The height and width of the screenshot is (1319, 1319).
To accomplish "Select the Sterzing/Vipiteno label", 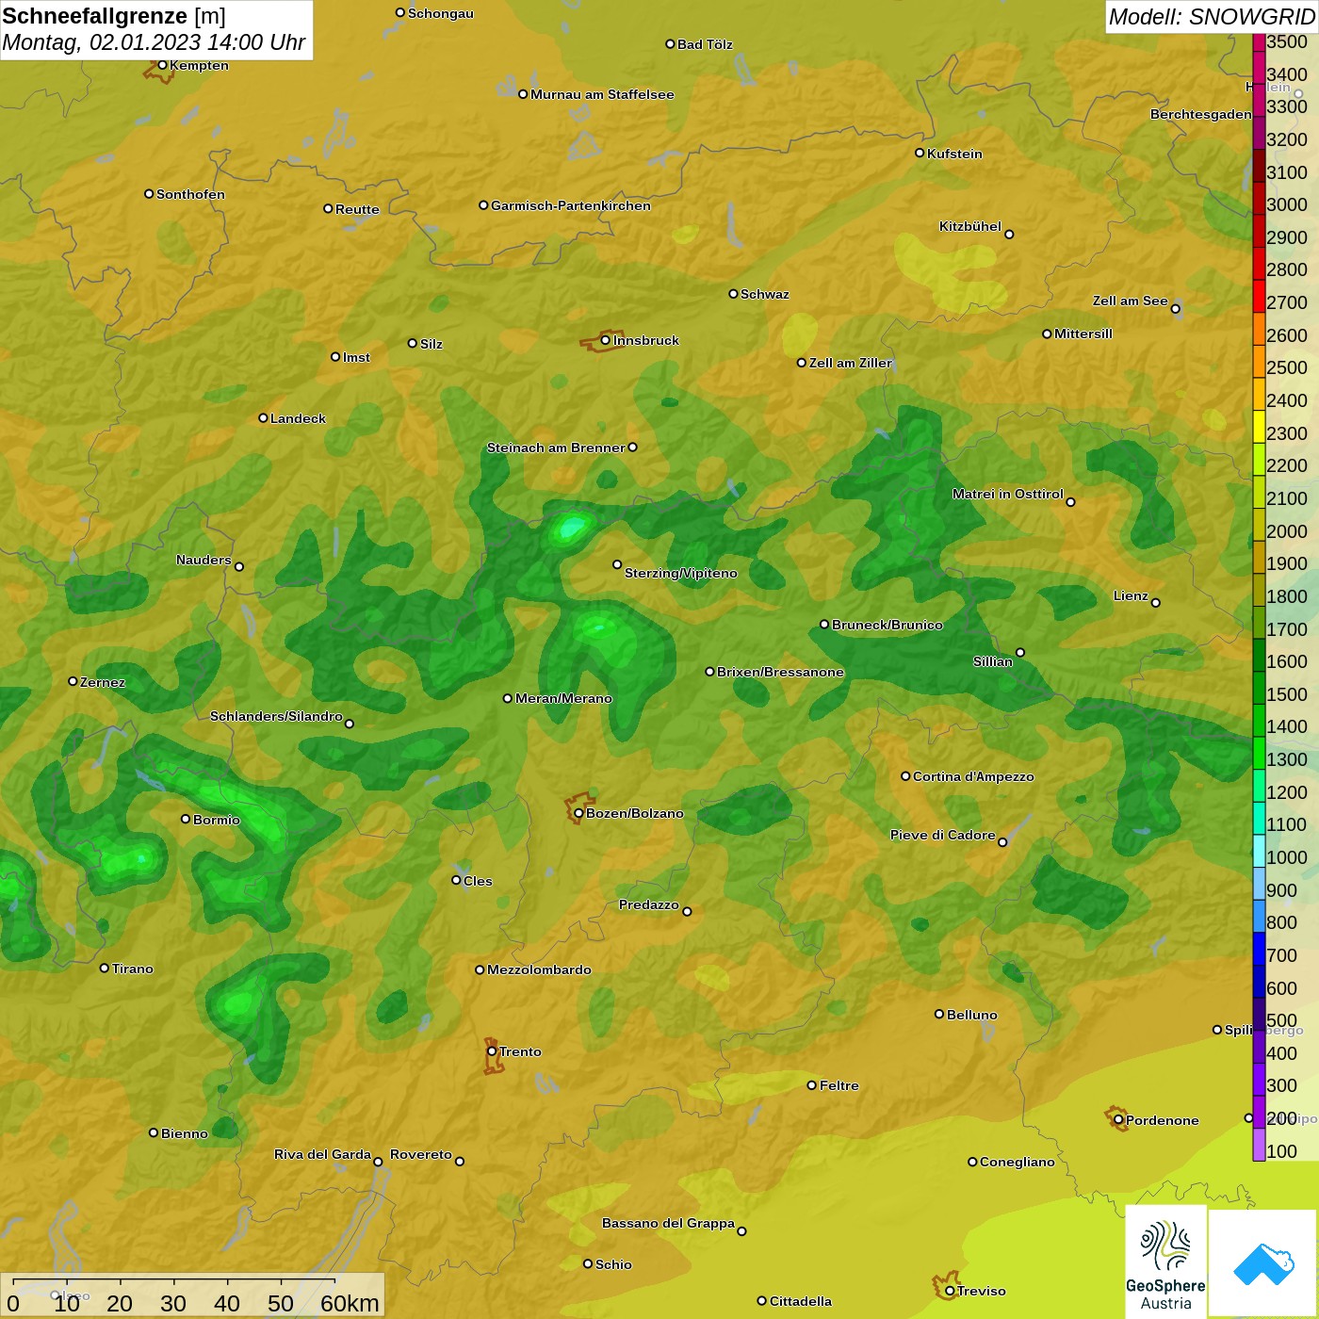I will pyautogui.click(x=680, y=573).
